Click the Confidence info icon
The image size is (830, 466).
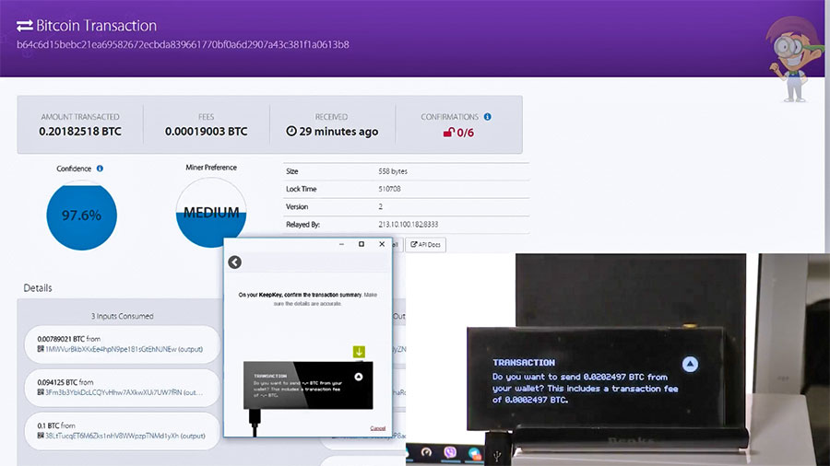coord(100,169)
